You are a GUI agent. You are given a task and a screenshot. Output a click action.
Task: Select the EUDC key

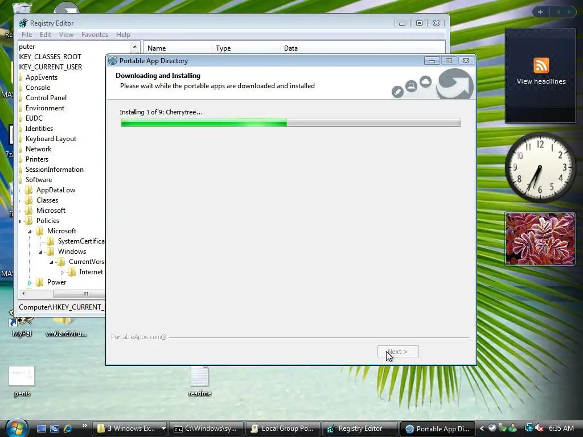point(34,118)
